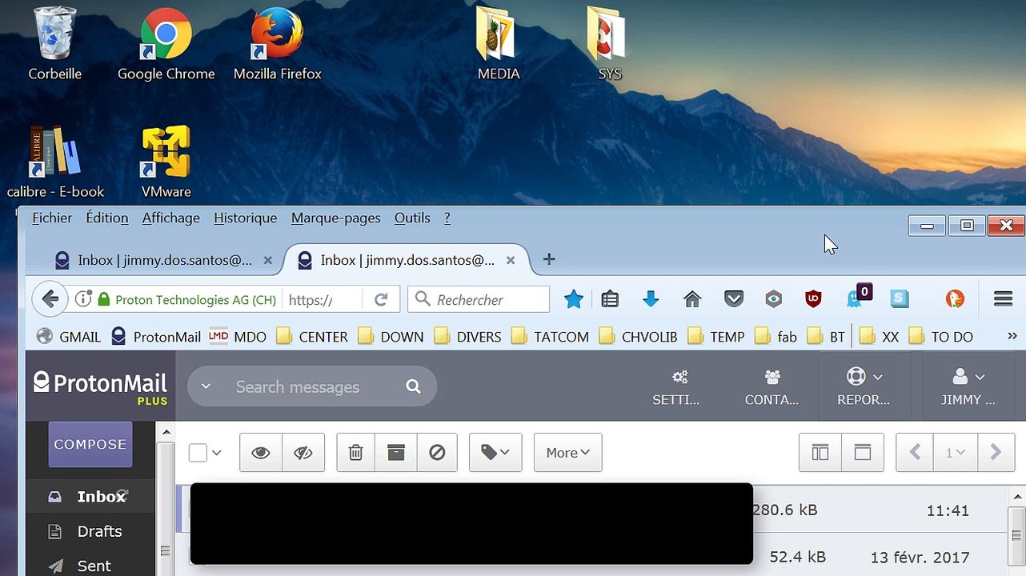
Task: Mark selected messages as read with the eye
Action: click(260, 453)
